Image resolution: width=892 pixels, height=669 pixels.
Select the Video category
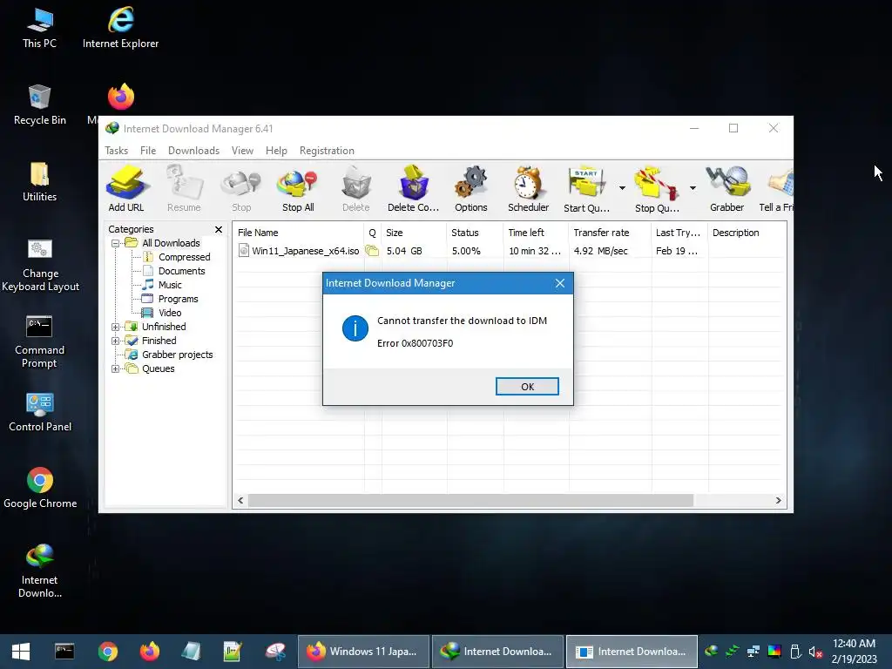point(162,313)
